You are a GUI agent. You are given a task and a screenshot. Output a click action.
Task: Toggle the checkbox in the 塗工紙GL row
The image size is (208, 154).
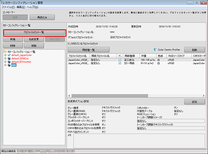120,60
